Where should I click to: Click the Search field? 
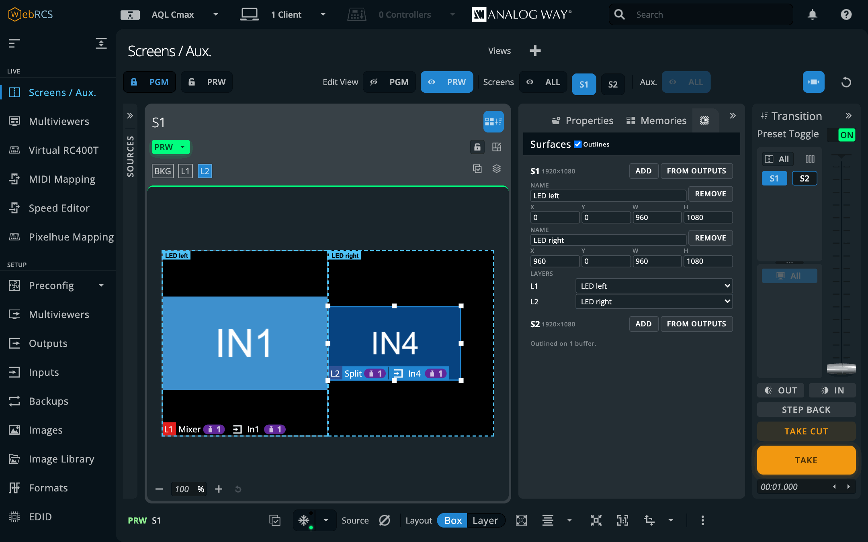701,15
